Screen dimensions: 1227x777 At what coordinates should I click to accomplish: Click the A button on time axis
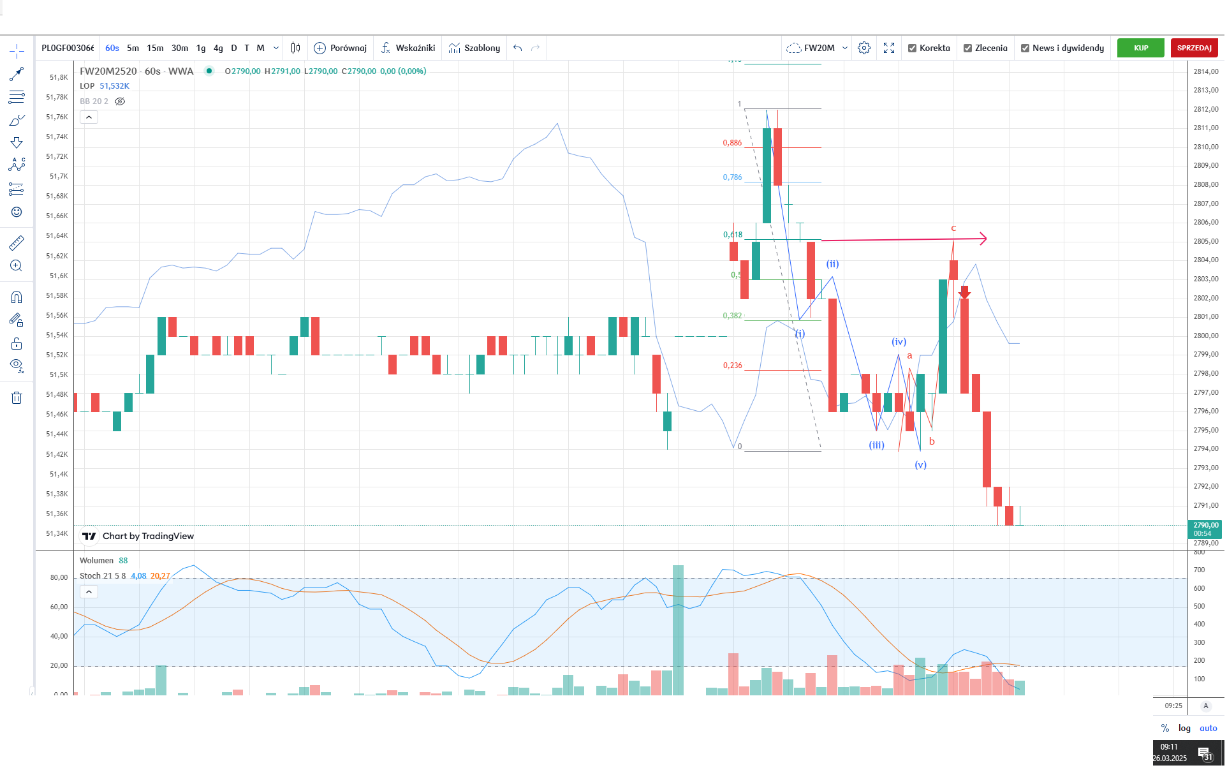pos(1205,706)
